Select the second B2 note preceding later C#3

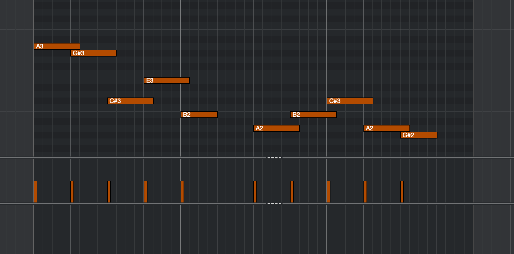[x=313, y=115]
